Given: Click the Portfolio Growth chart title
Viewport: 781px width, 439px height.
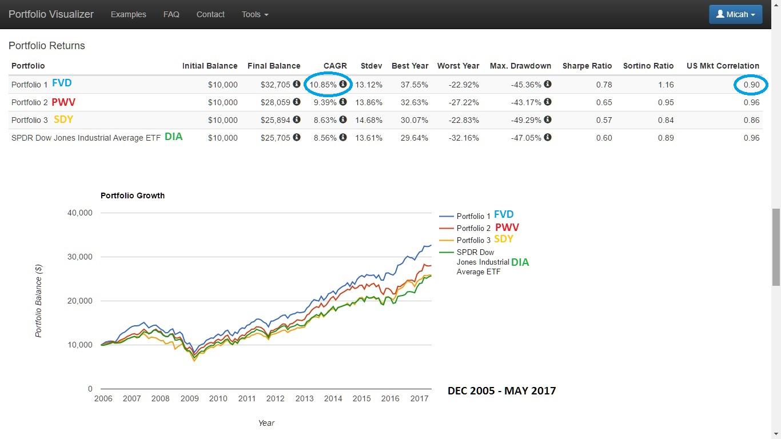Looking at the screenshot, I should tap(133, 195).
